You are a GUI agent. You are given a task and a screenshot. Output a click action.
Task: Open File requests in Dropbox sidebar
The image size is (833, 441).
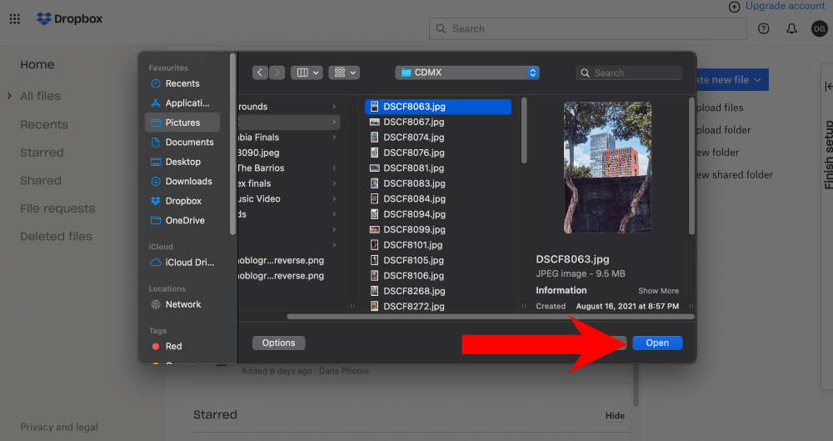57,208
